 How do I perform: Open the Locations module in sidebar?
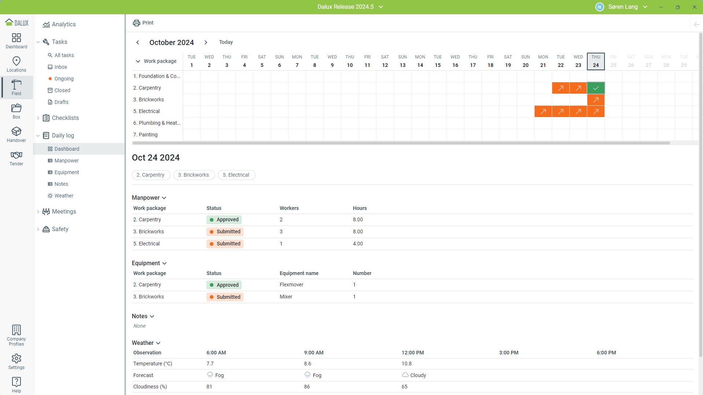16,64
